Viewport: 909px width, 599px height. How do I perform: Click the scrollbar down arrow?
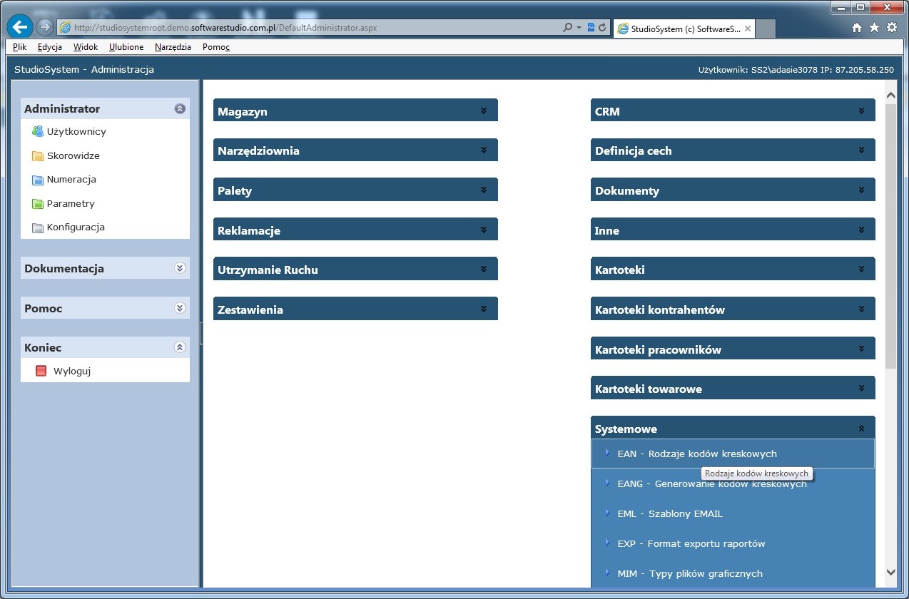[x=890, y=572]
